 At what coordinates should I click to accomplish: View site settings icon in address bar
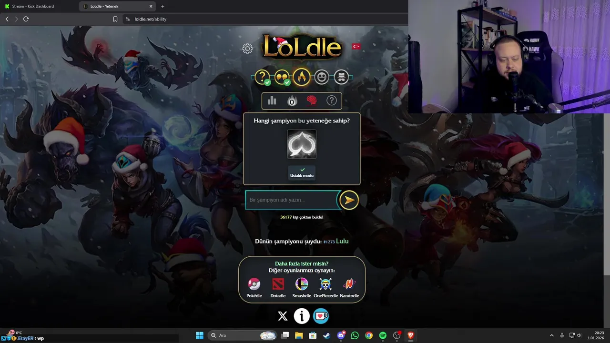[x=127, y=19]
